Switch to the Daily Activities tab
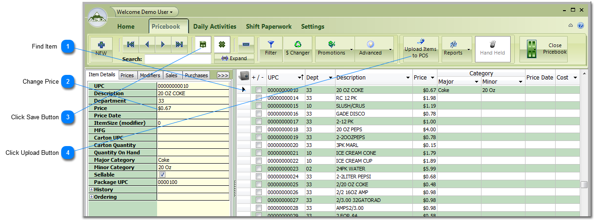This screenshot has width=595, height=220. click(x=215, y=27)
